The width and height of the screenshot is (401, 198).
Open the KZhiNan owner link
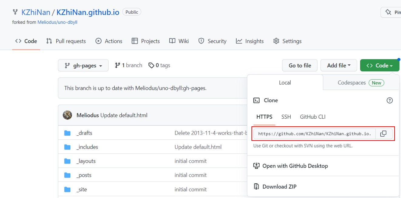[x=36, y=12]
